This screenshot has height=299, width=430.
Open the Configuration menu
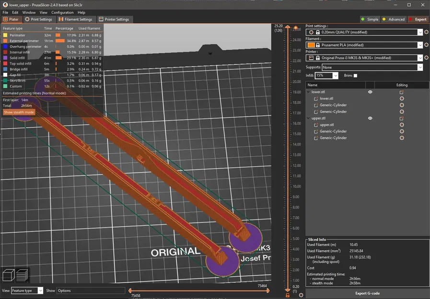62,12
